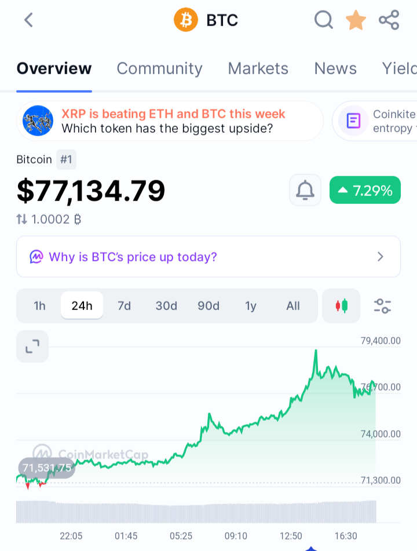
Task: Open the Bitcoin logo in the header
Action: tap(186, 20)
